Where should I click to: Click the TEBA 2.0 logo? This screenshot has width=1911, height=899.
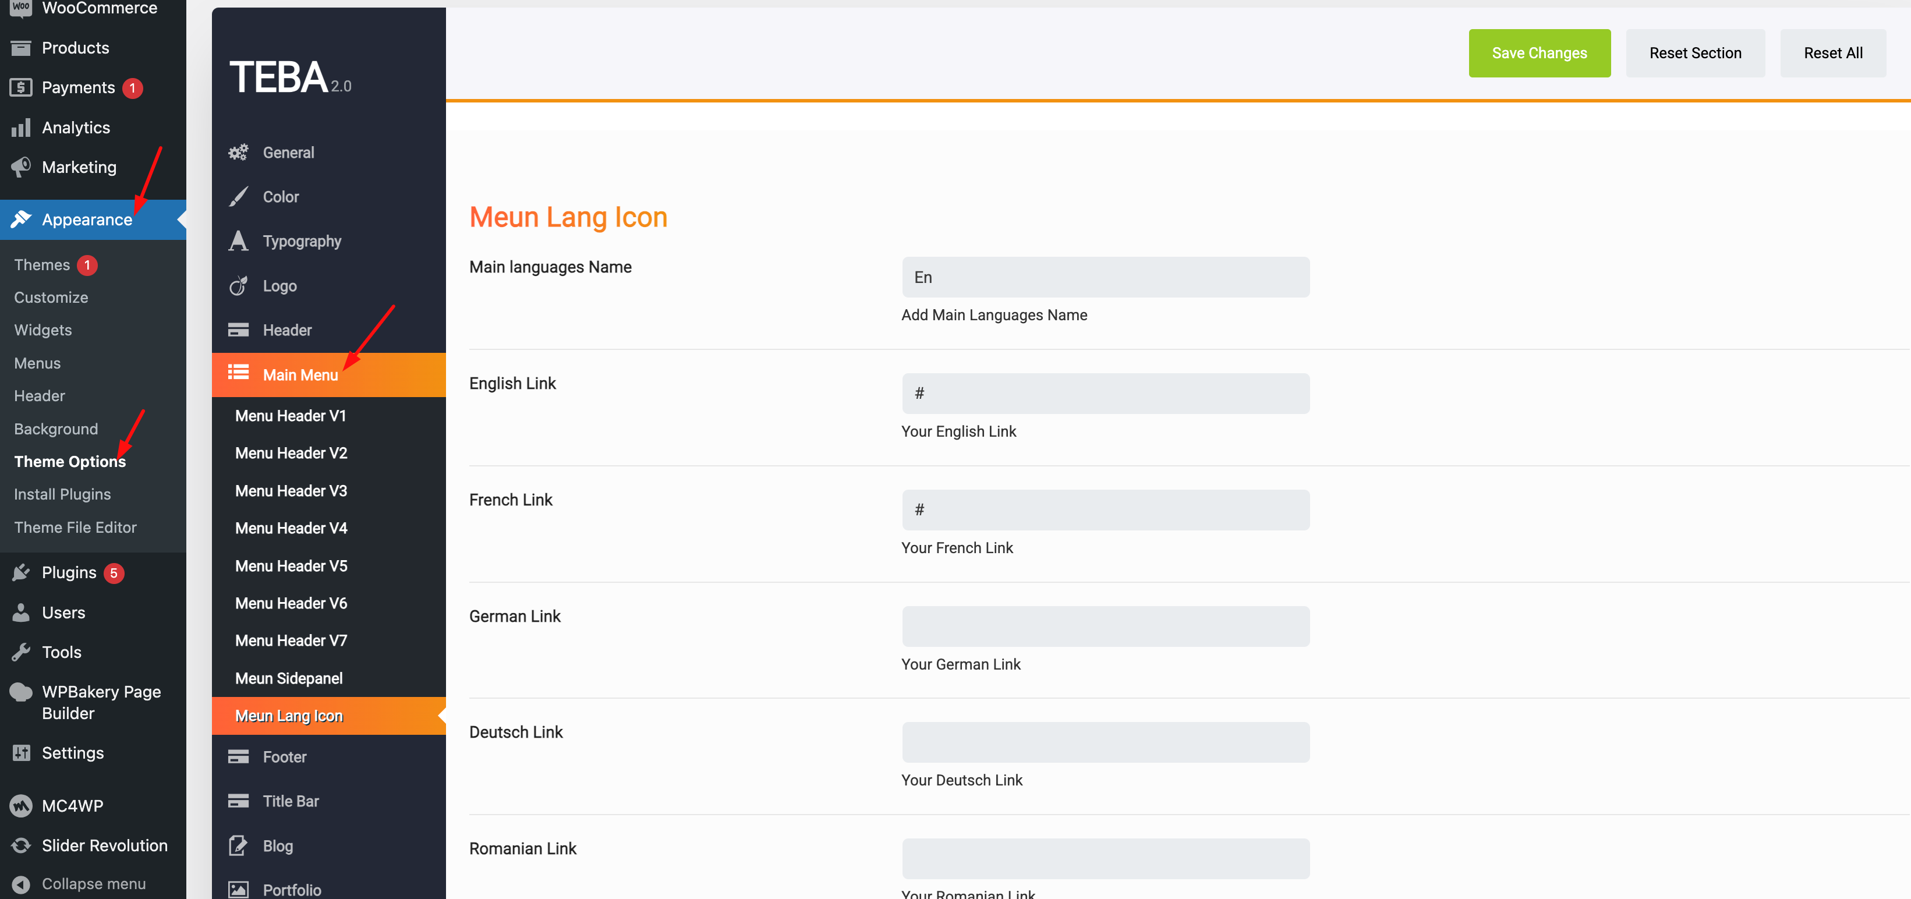click(x=290, y=77)
